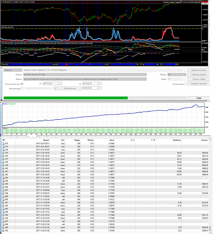Toggle the 'Использовать дату' checkbox
Viewport: 214px width, 234px height.
tap(22, 84)
